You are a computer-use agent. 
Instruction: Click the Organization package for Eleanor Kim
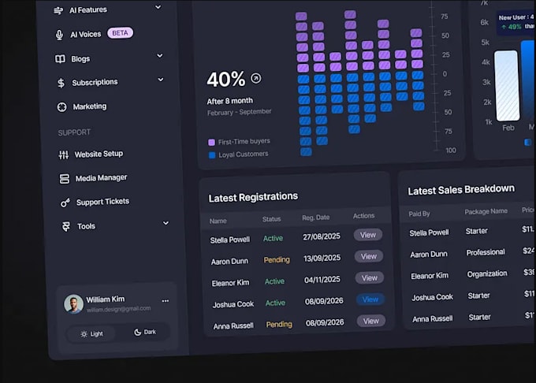[487, 274]
